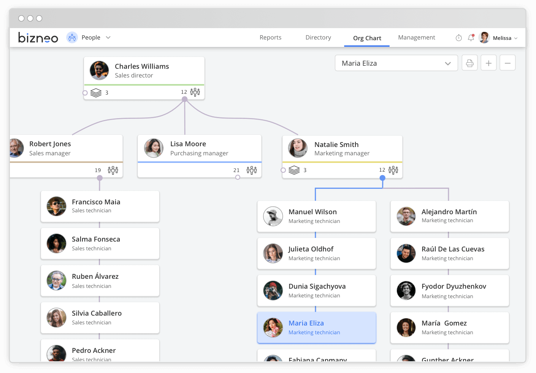Click the subordinates count icon on Natalie Smith card

[x=393, y=170]
